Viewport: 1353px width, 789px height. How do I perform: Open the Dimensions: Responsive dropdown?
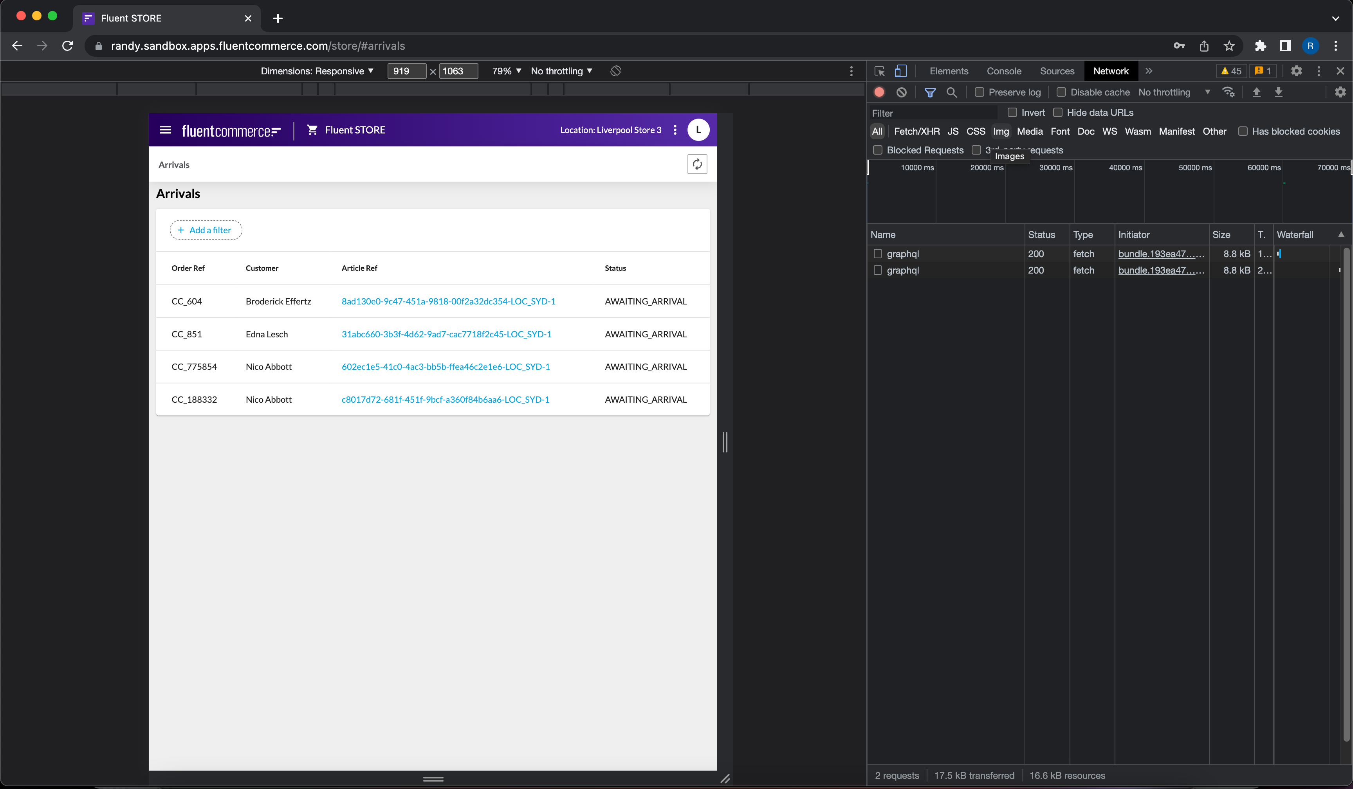(x=317, y=71)
